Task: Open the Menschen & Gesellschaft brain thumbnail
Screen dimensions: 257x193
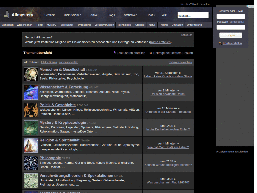Action: (31, 75)
